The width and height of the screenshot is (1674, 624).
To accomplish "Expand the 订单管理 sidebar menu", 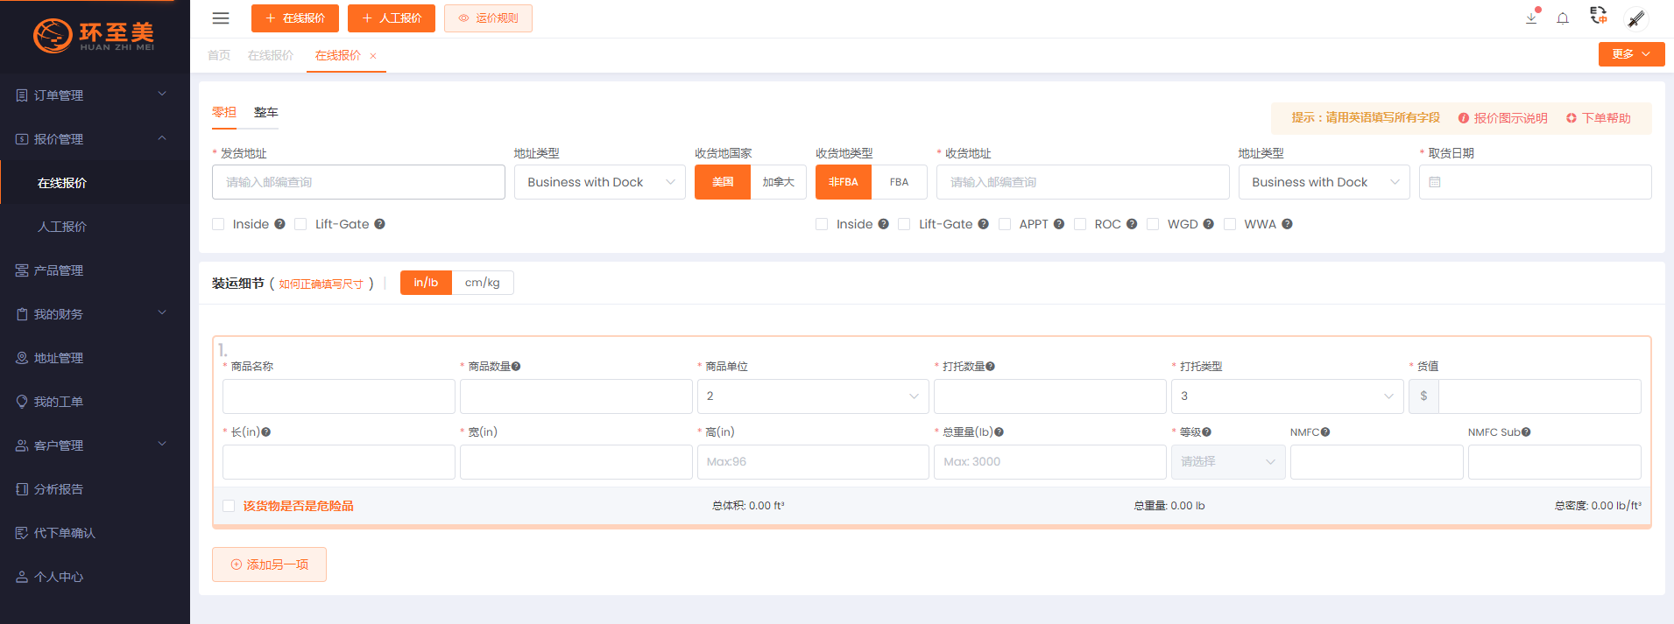I will pyautogui.click(x=95, y=95).
